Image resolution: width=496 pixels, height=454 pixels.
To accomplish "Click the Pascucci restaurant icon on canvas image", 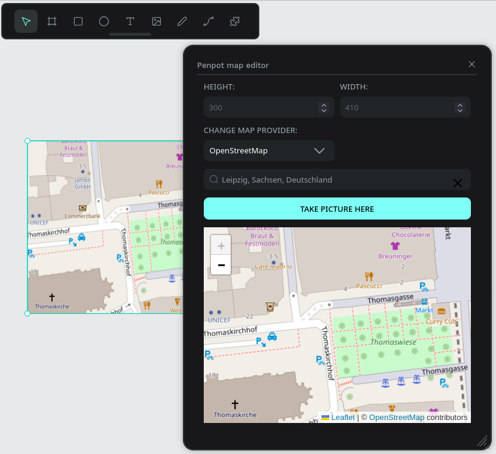I will coord(159,184).
